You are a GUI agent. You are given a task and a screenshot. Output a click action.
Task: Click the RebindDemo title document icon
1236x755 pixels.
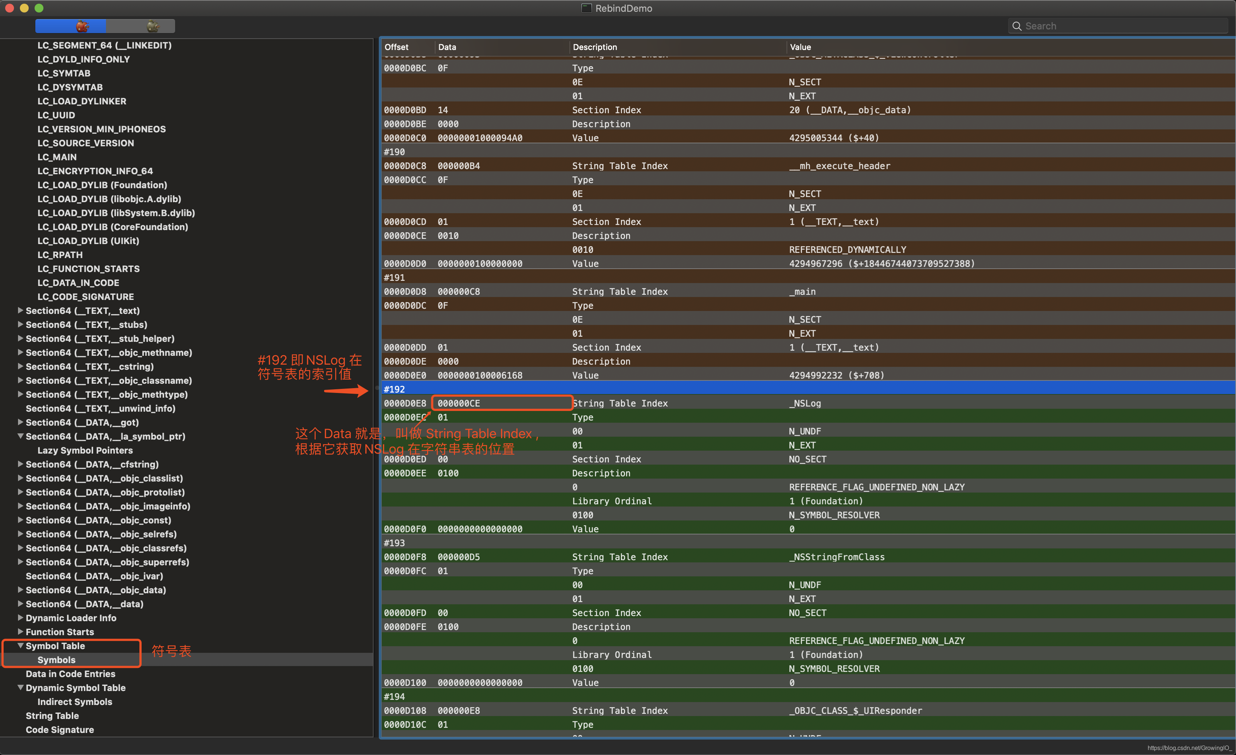[586, 8]
